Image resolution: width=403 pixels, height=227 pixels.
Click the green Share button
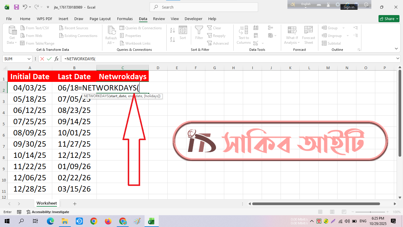click(389, 19)
